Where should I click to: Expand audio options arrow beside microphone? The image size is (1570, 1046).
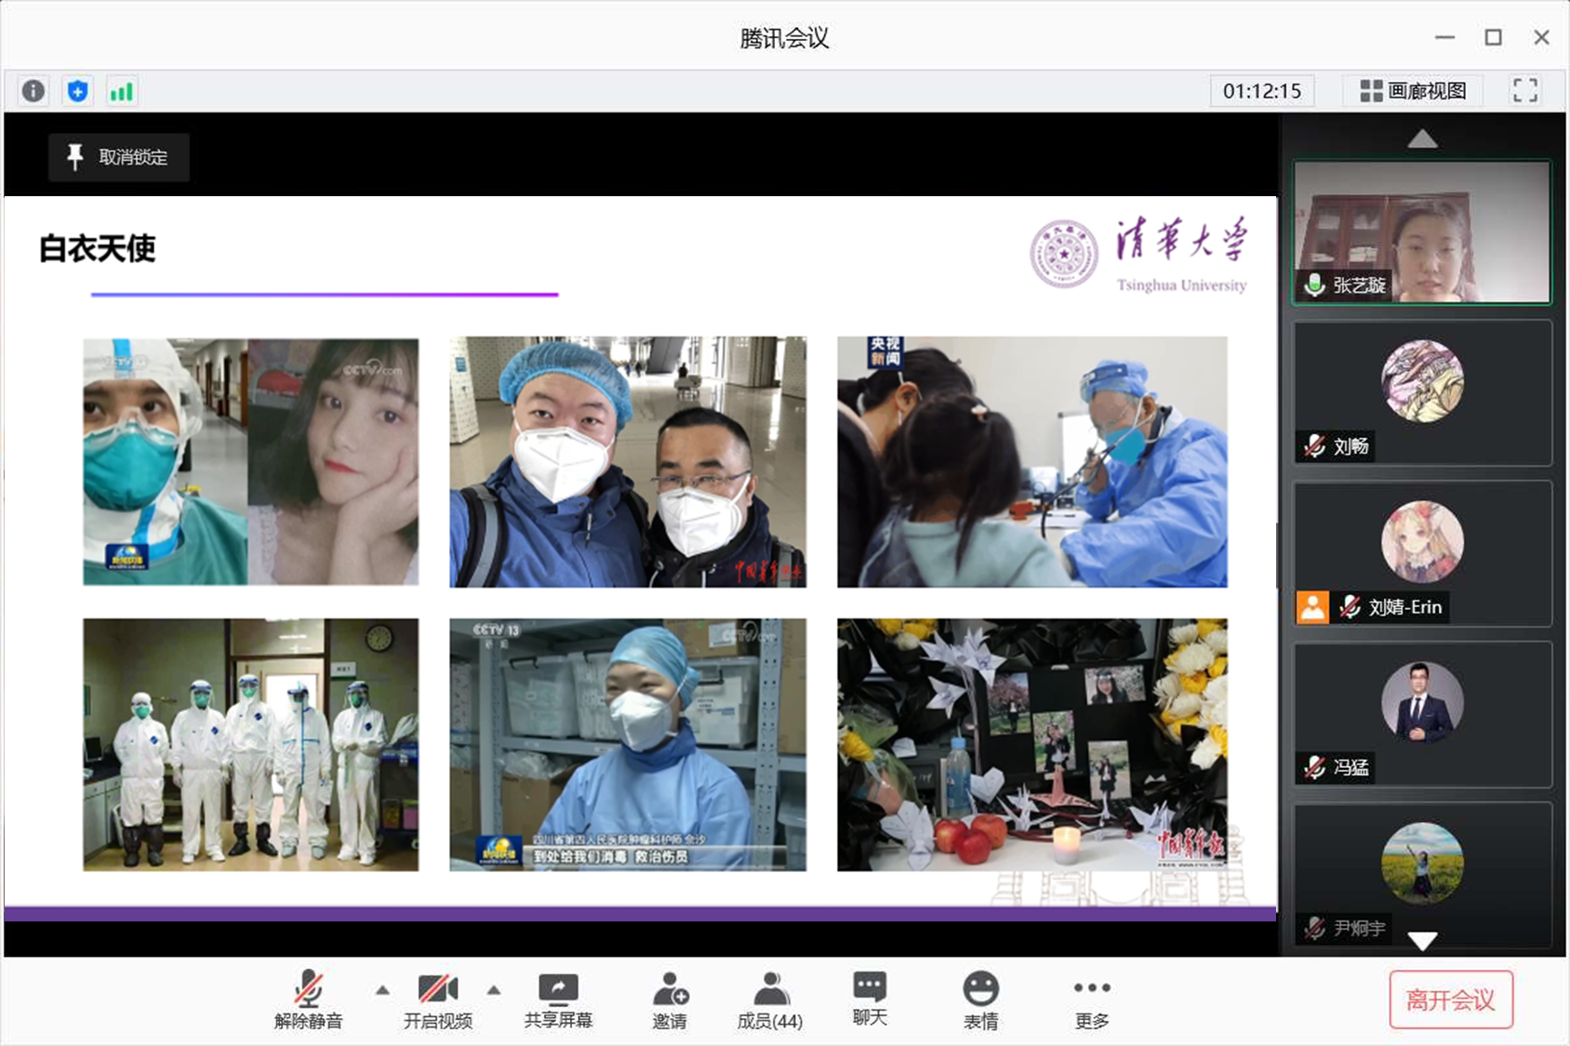coord(382,990)
